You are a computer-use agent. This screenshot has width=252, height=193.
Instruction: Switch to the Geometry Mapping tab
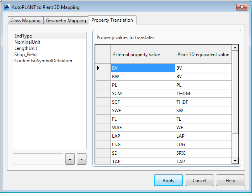pyautogui.click(x=66, y=20)
